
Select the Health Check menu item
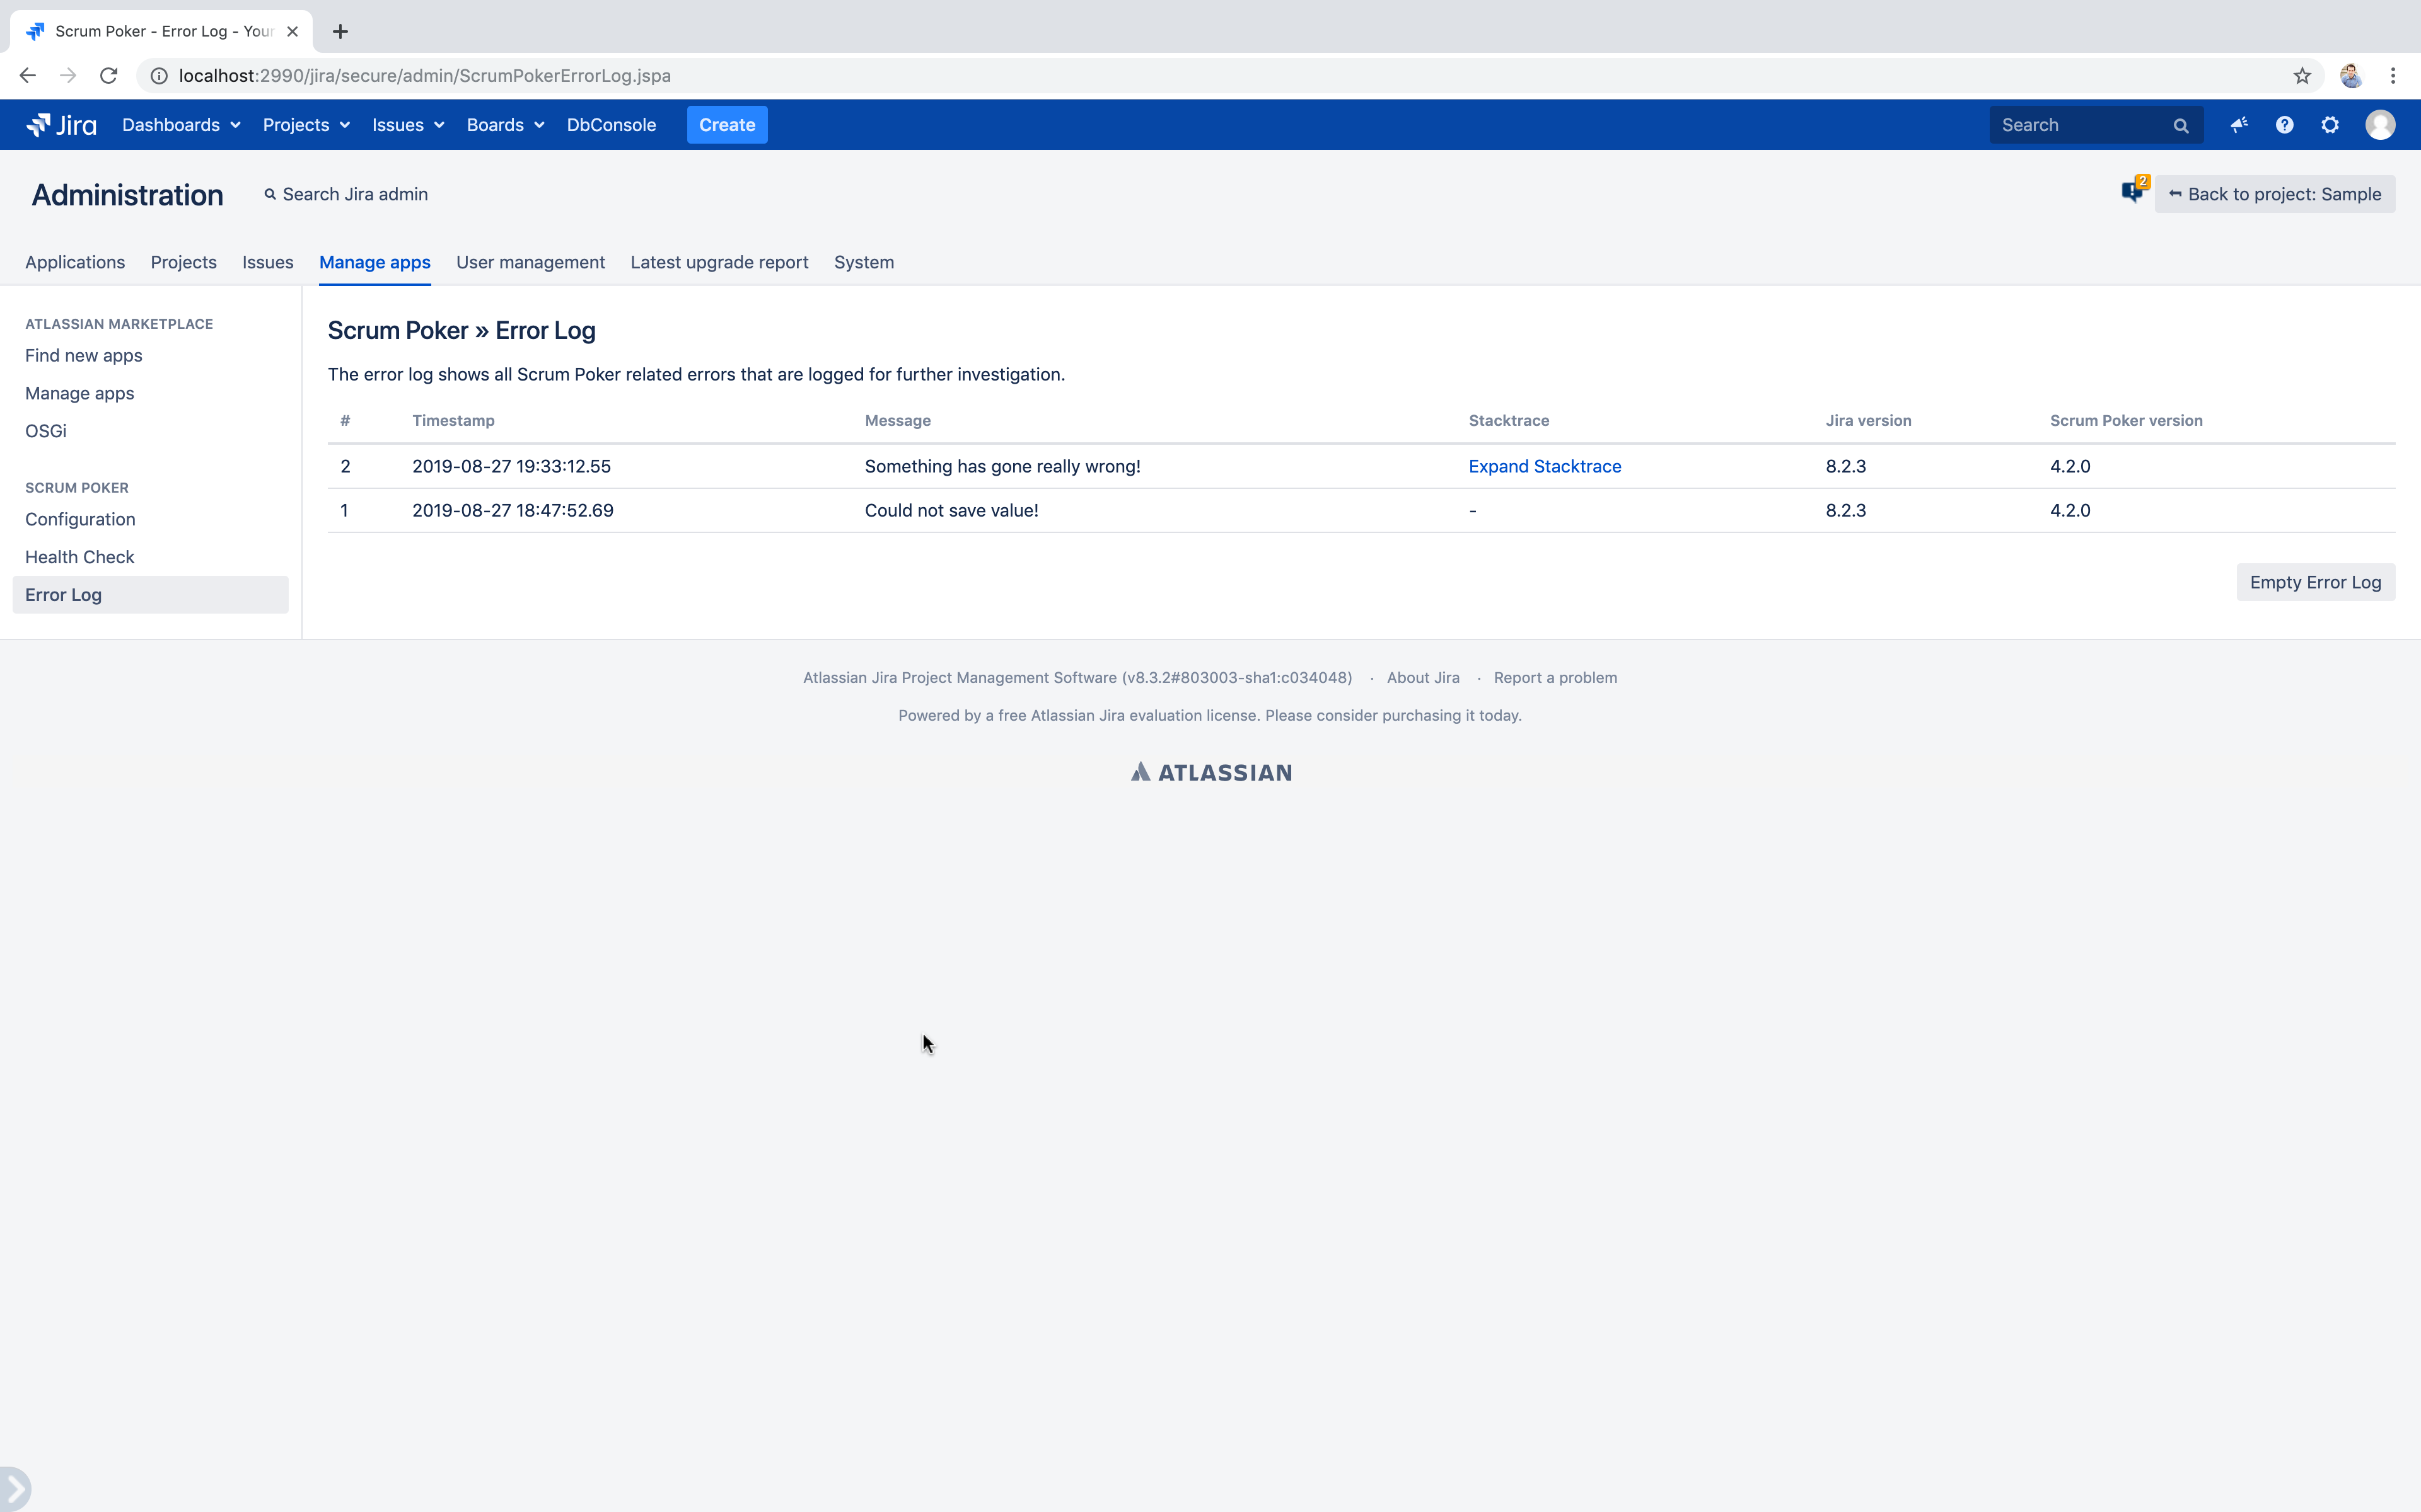(x=80, y=556)
